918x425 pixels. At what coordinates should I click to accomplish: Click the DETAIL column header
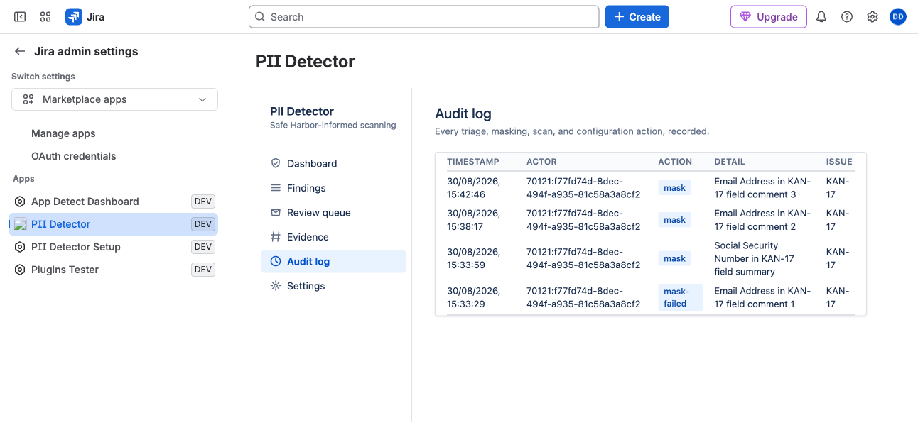[x=730, y=162]
